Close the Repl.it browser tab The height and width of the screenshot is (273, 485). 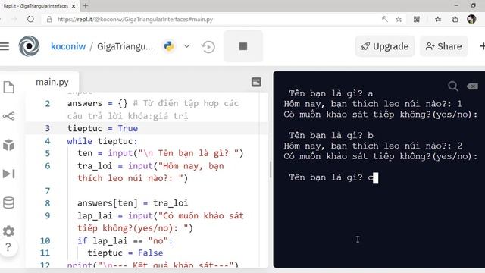click(74, 6)
